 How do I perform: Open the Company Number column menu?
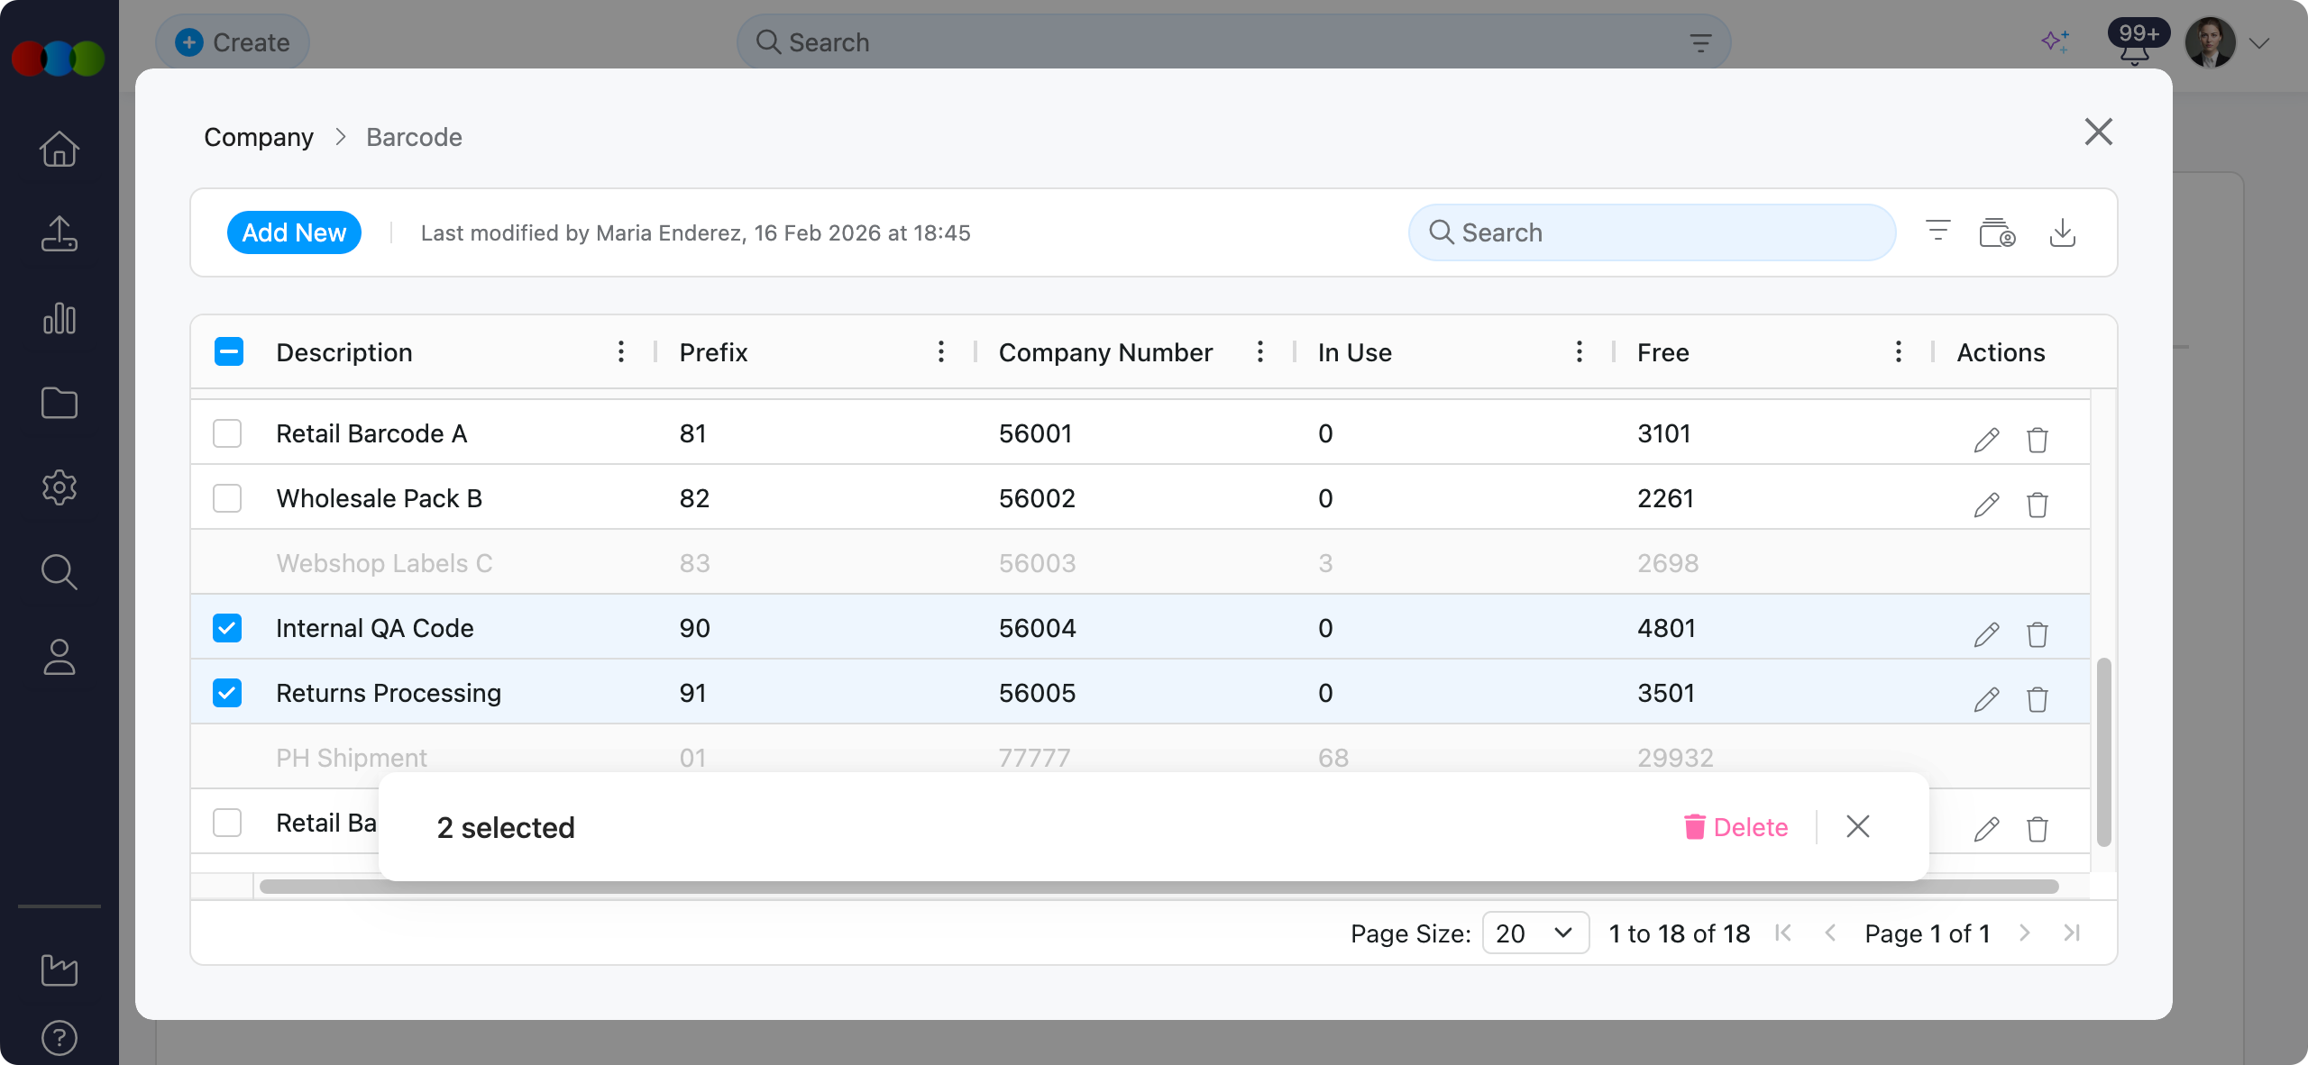pos(1259,351)
